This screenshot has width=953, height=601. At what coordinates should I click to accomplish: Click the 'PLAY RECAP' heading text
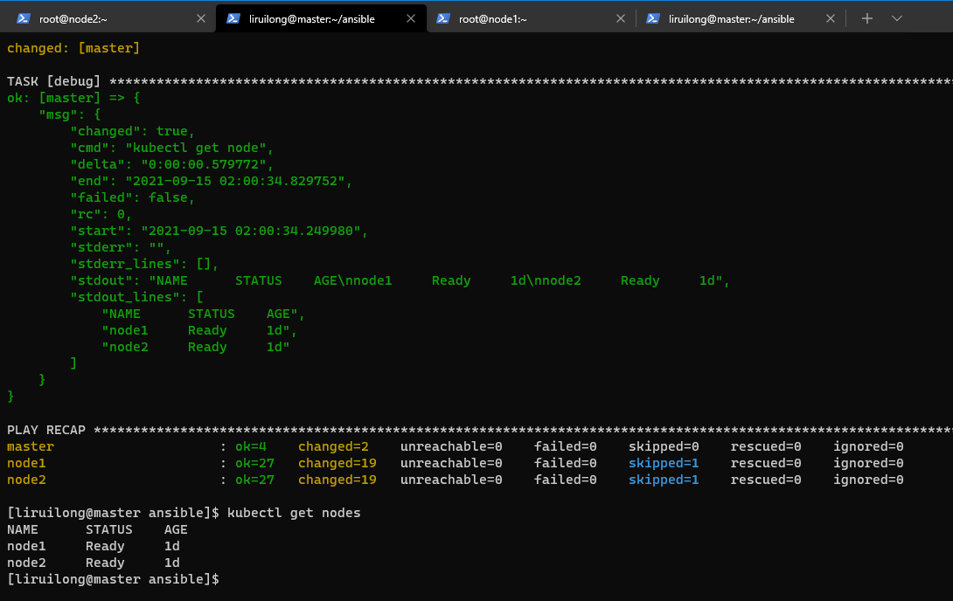[x=46, y=430]
